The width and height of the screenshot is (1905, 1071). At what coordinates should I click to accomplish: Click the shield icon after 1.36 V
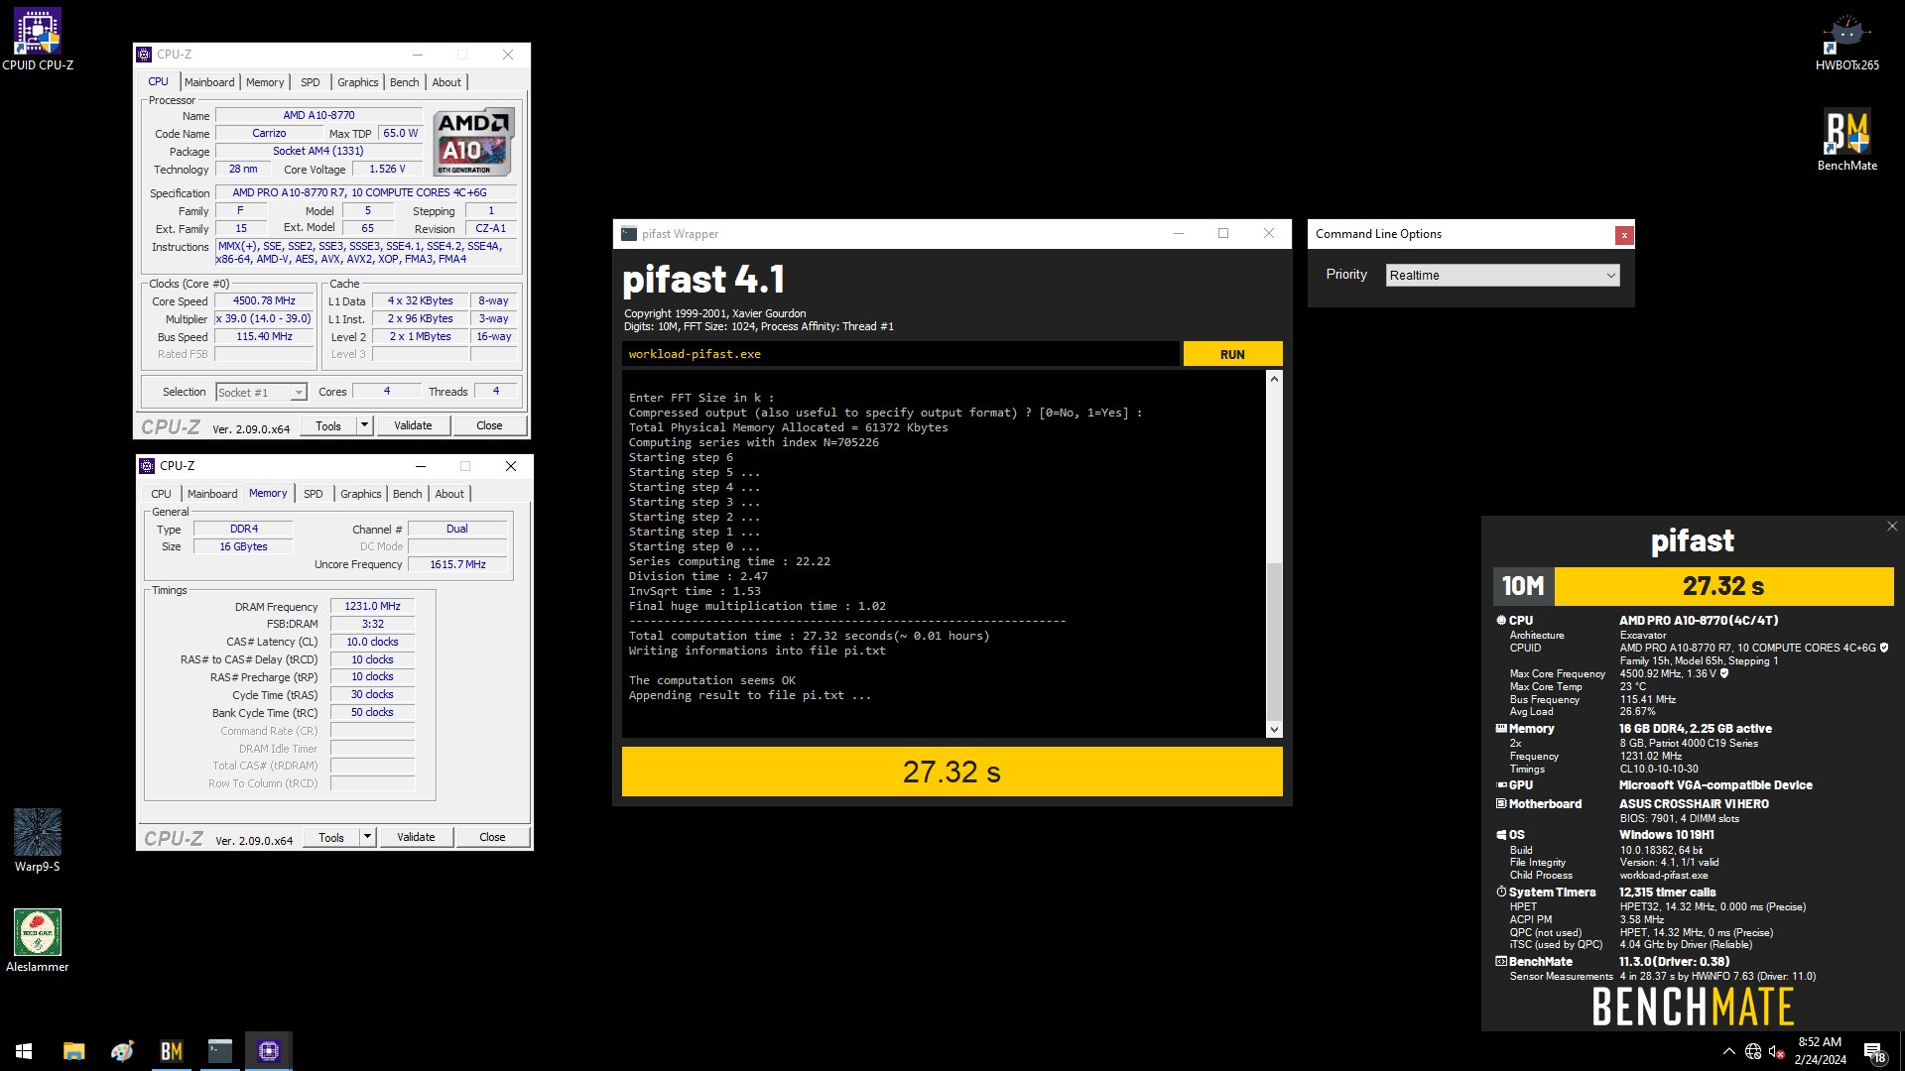[x=1724, y=673]
